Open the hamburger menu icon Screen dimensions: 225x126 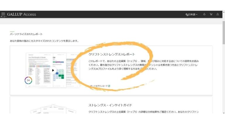[x=3, y=14]
